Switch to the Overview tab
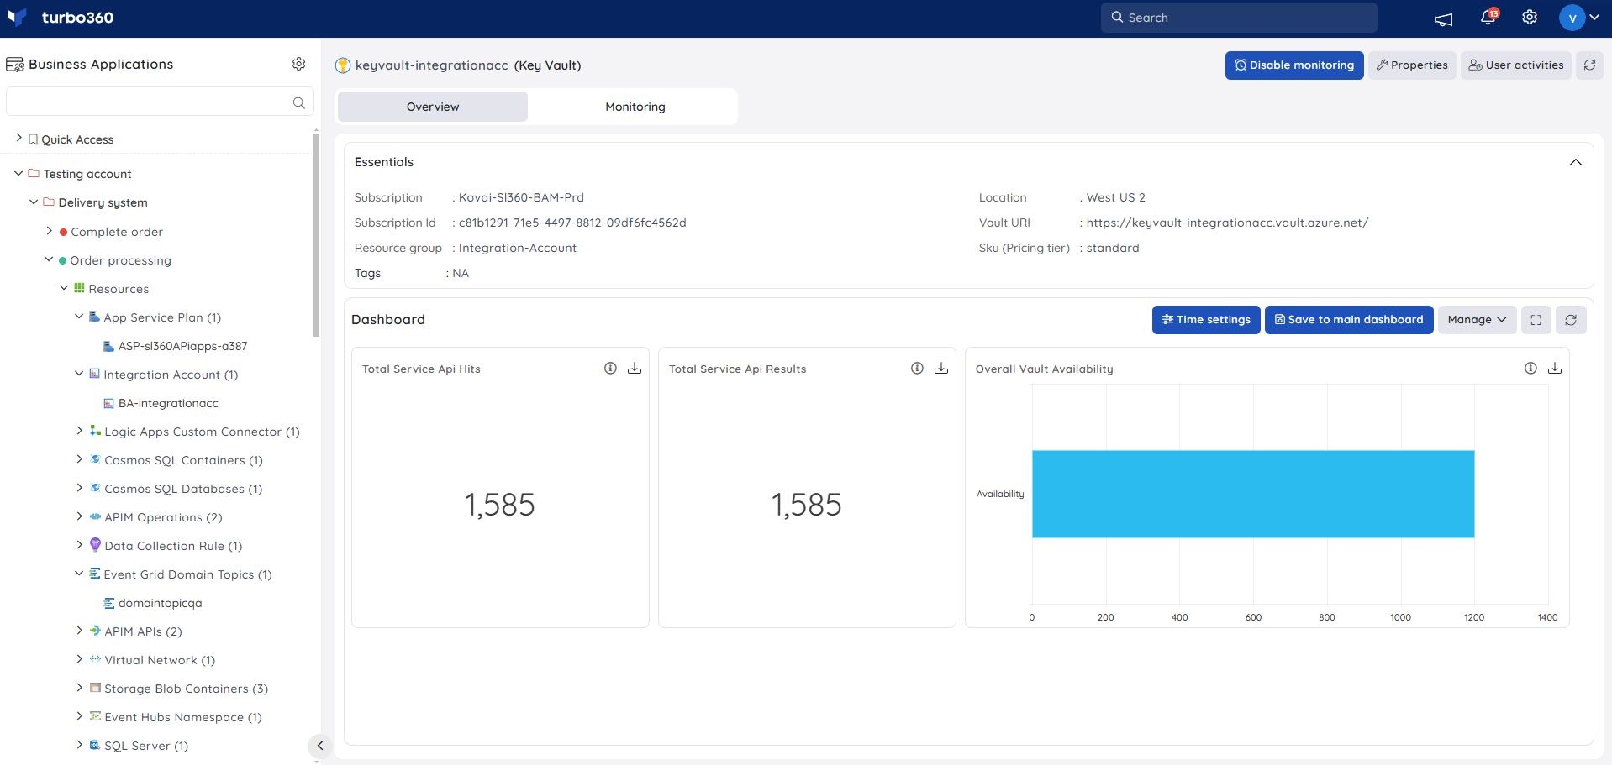The image size is (1612, 765). click(433, 107)
